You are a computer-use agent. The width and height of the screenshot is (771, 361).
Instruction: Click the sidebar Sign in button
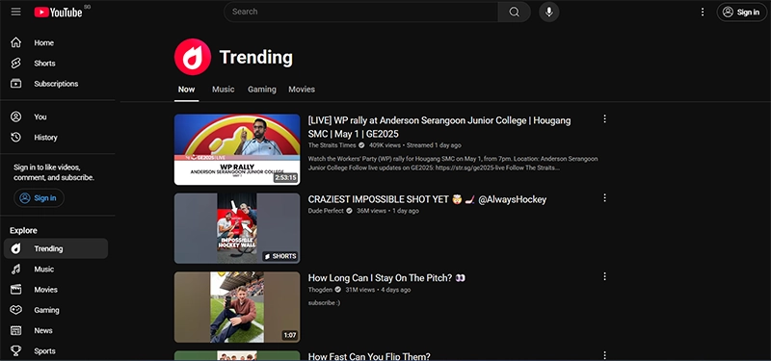(39, 198)
